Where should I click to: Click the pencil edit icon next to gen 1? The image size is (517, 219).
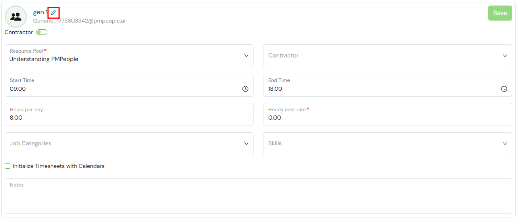(x=54, y=13)
